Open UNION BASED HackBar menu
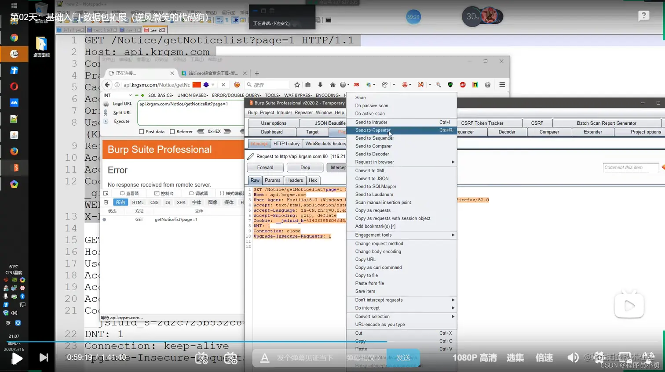The height and width of the screenshot is (372, 665). click(x=193, y=95)
